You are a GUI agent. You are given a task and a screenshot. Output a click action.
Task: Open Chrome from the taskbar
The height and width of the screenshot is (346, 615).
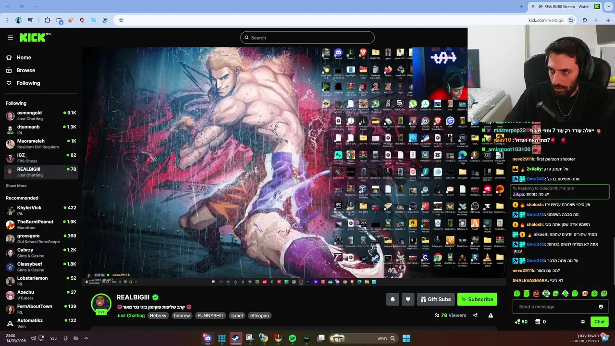coord(264,338)
